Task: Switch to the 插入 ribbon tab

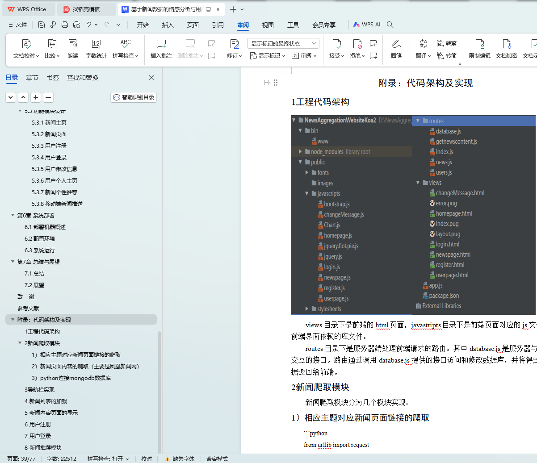Action: pos(168,25)
